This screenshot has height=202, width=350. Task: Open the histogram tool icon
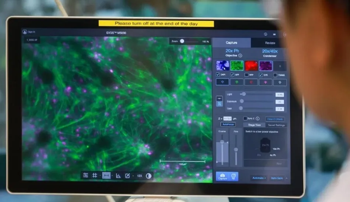click(118, 176)
